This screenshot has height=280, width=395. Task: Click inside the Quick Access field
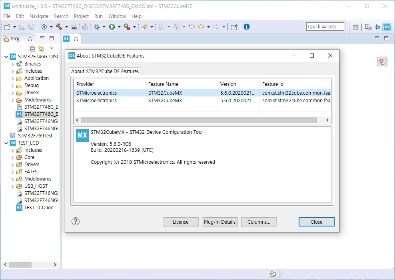coord(325,27)
